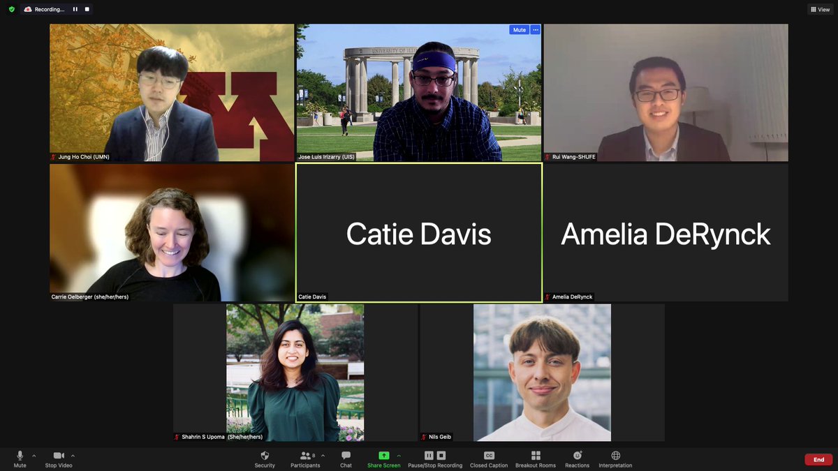Open the audio options arrow beside Mute
Screen dimensions: 838x471
coord(34,456)
